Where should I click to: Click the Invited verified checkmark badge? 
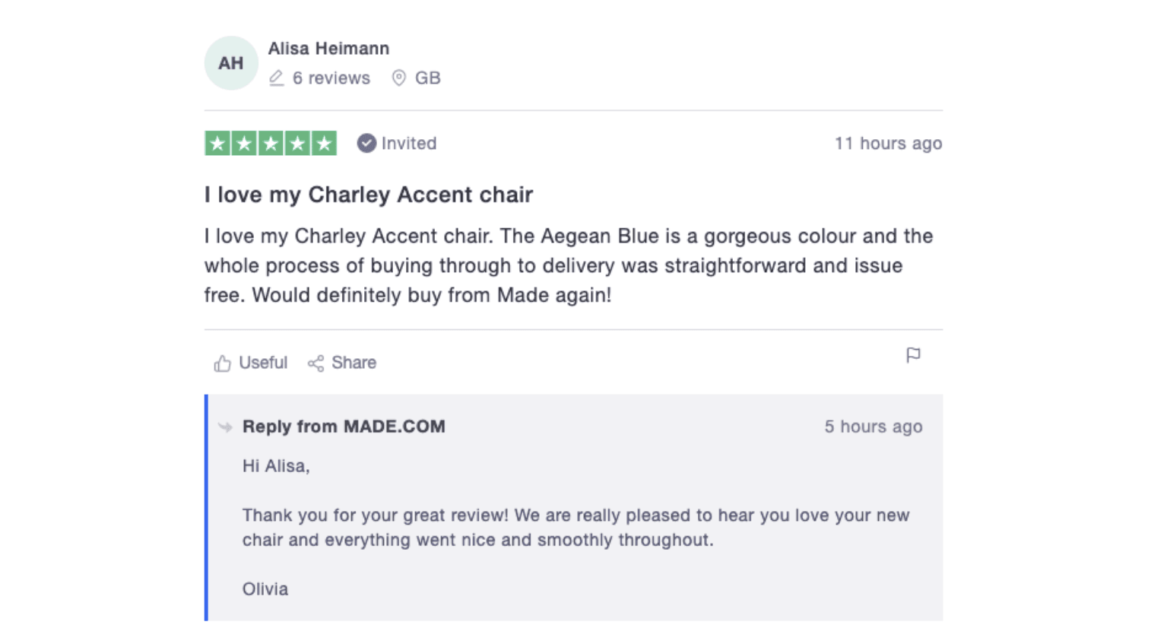click(366, 143)
